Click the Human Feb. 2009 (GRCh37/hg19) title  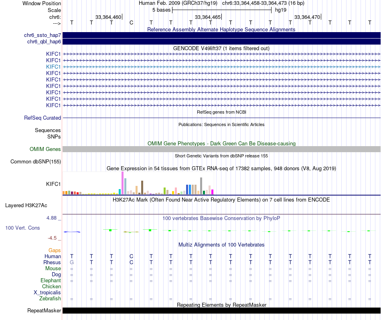click(178, 3)
